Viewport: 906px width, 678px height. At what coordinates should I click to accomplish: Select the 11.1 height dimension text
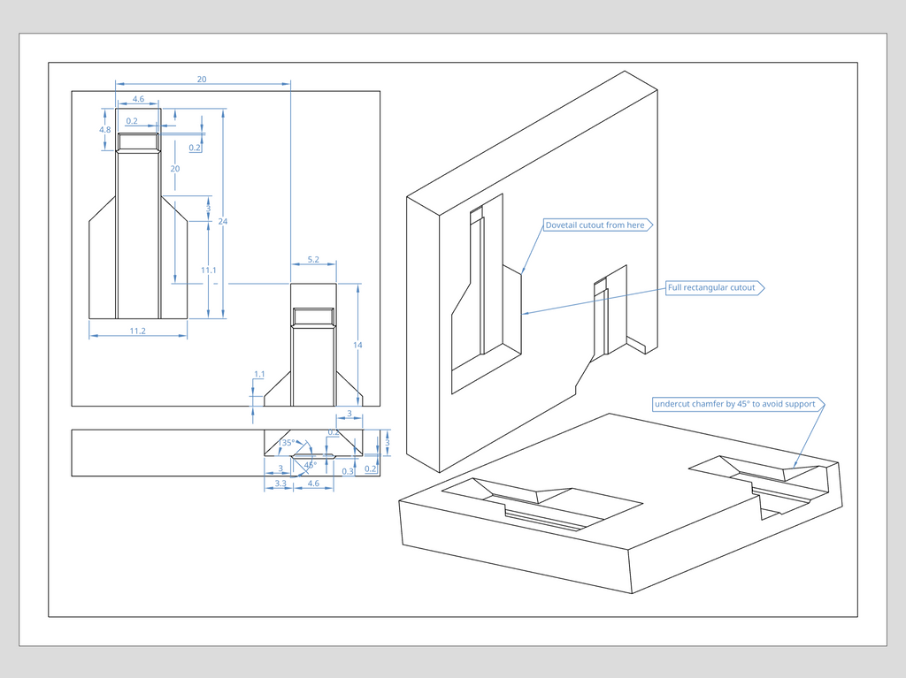209,270
